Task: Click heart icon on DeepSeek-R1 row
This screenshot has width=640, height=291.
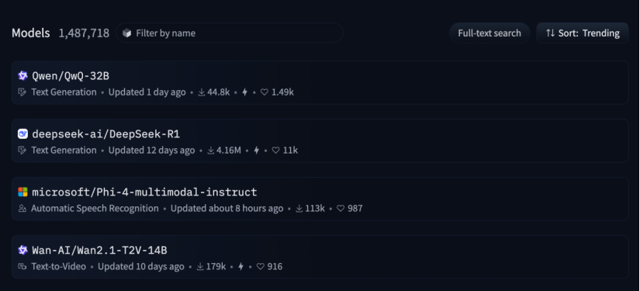Action: coord(276,151)
